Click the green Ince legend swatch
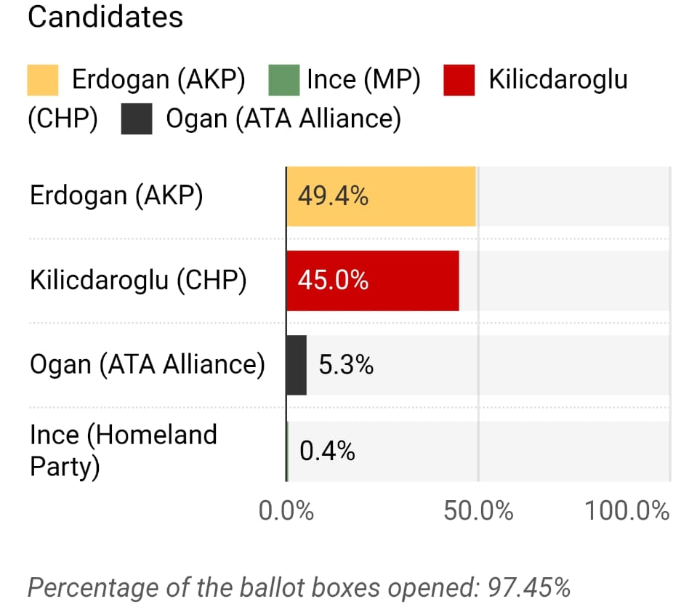697x607 pixels. click(x=284, y=80)
